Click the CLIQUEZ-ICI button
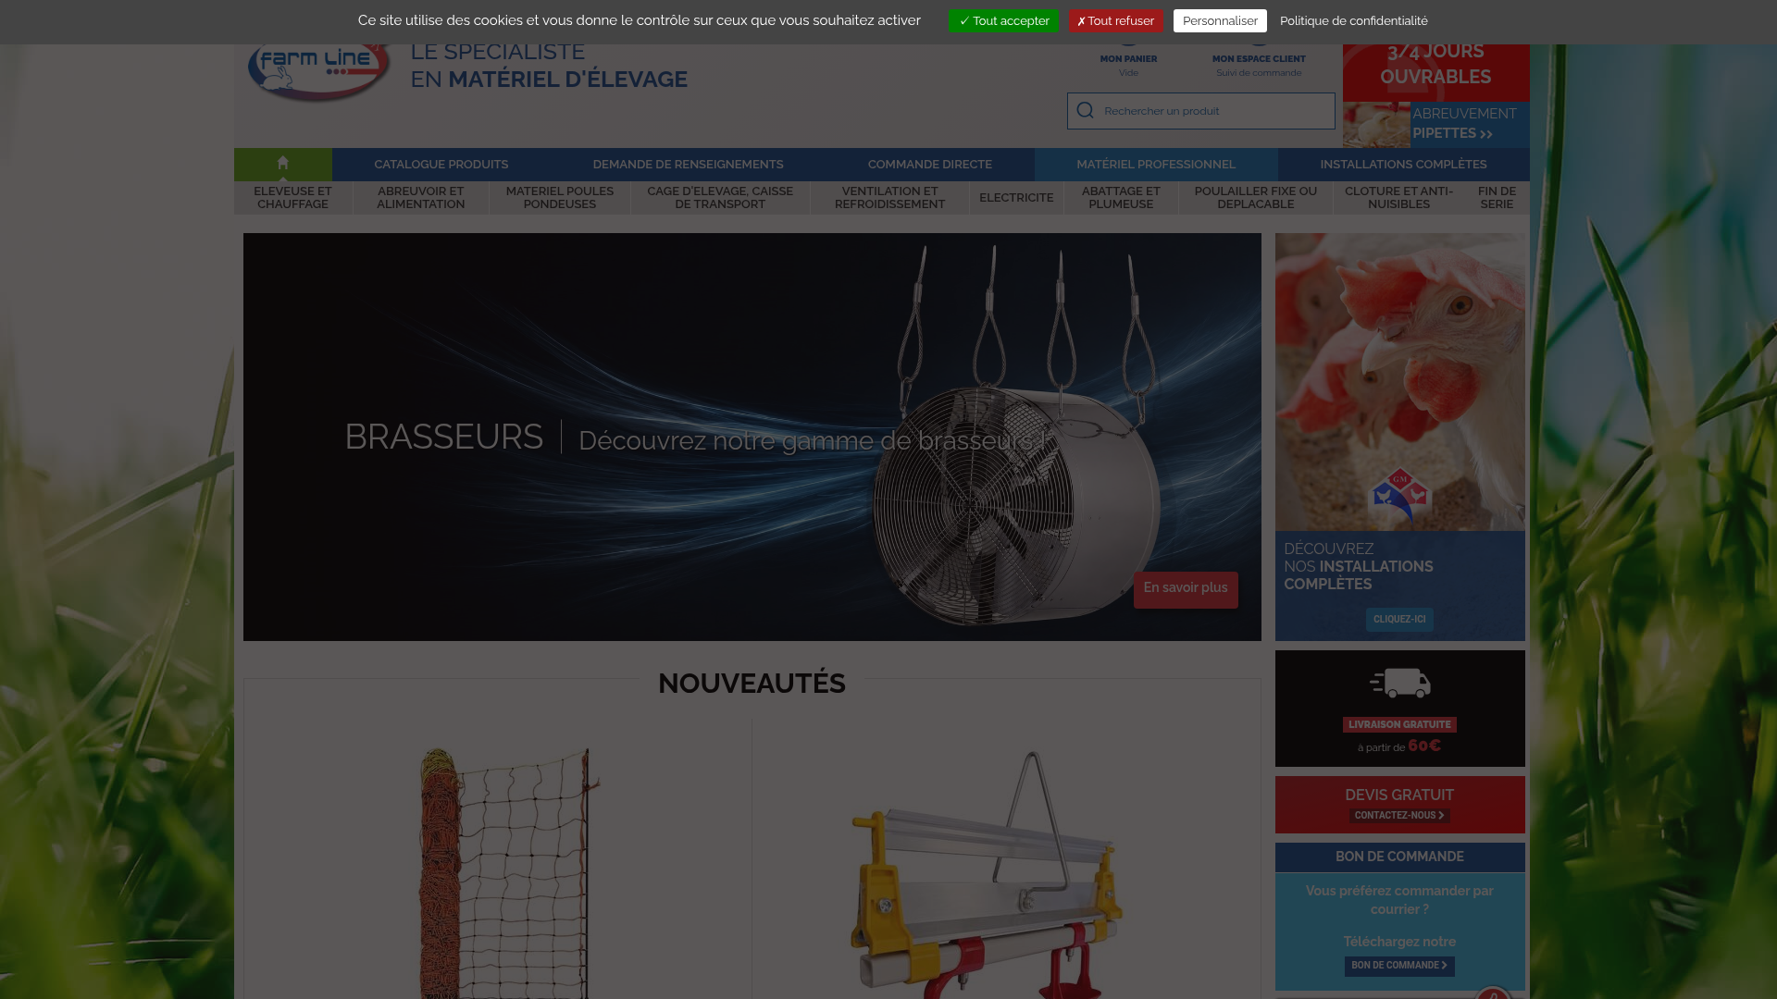This screenshot has width=1777, height=999. (1399, 620)
